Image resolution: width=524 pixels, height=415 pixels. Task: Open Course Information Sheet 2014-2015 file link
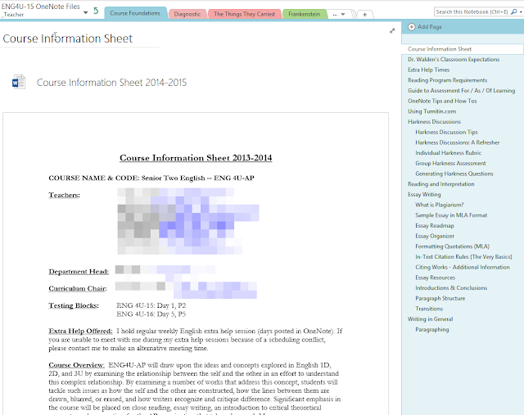click(111, 82)
